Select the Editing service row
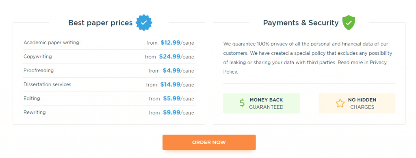 coord(109,99)
